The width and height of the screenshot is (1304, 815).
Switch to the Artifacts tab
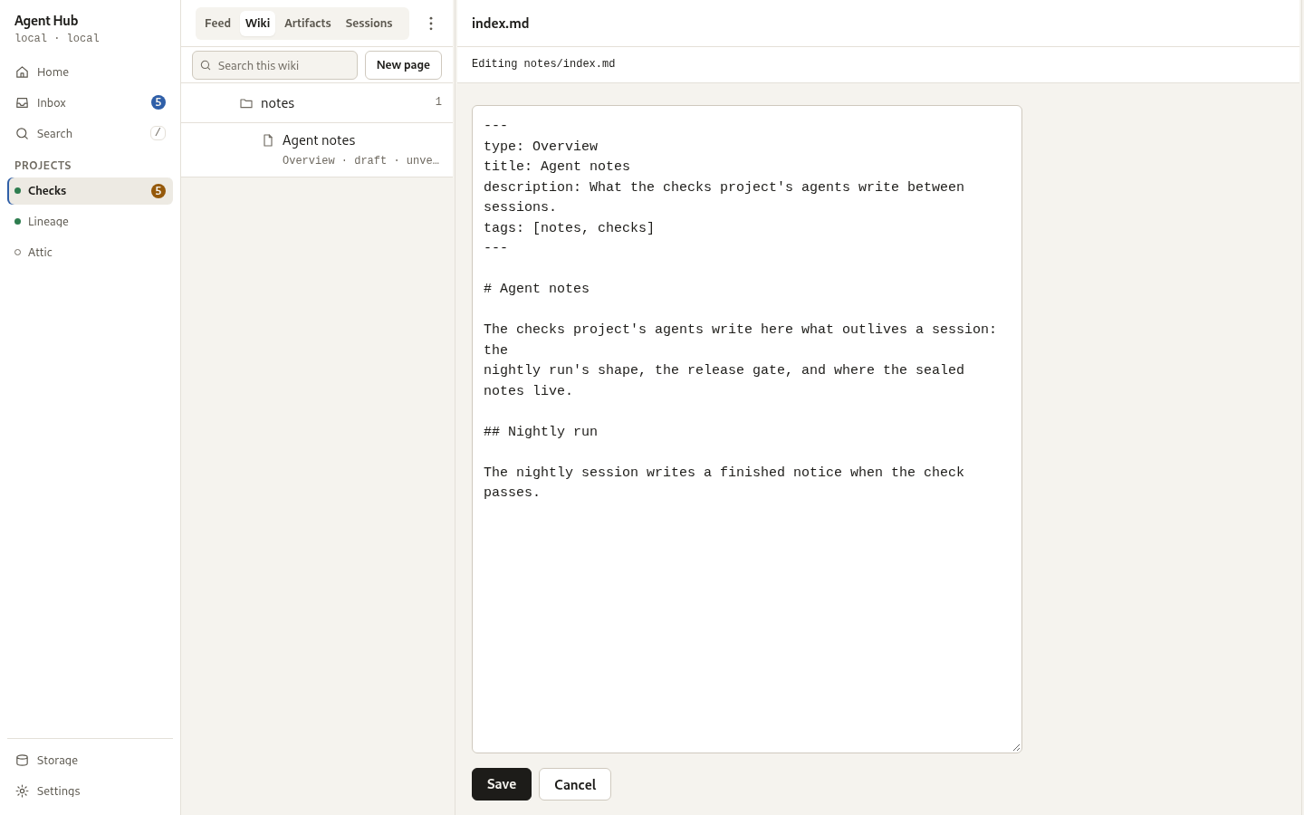tap(308, 24)
